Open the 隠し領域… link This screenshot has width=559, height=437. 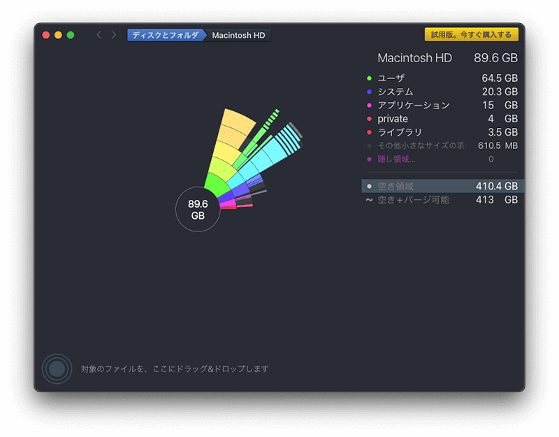396,159
